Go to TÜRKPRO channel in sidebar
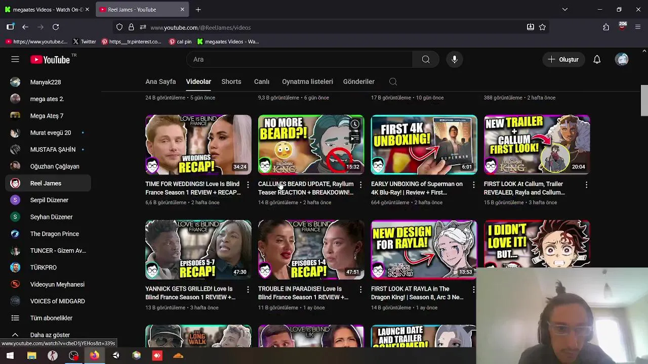 48,267
